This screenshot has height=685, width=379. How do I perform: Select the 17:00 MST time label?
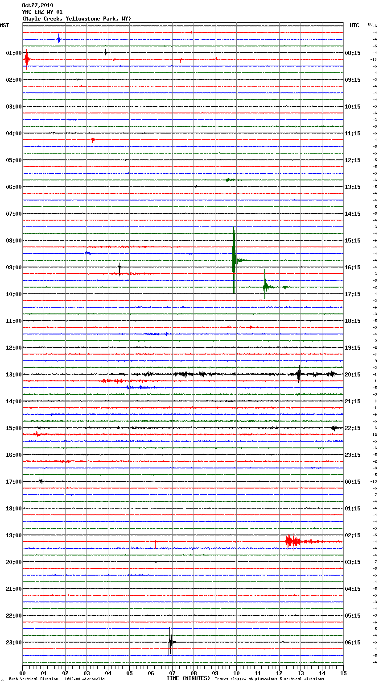(14, 482)
